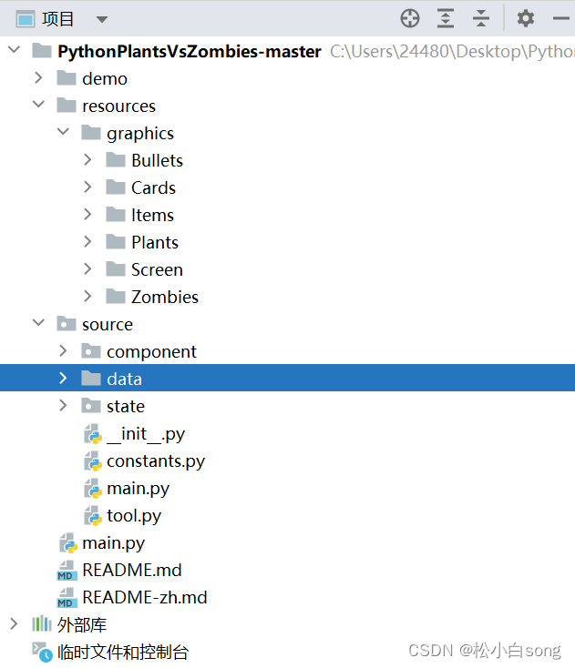Screen dimensions: 575x668
Task: Select the PythonPlantsVsZombies-master project root
Action: coord(190,52)
